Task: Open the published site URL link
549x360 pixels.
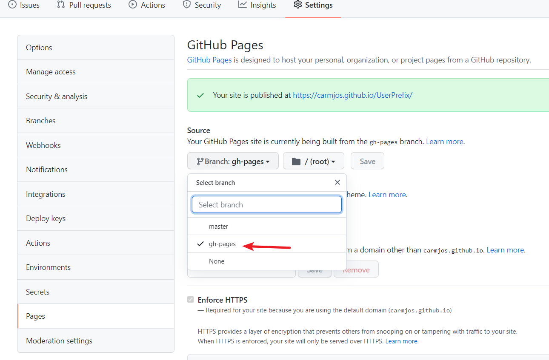Action: (352, 95)
